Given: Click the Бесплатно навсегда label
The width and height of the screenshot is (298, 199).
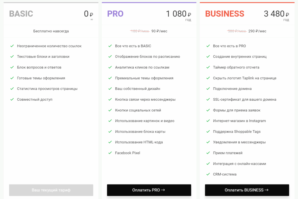Looking at the screenshot, I should tap(51, 31).
